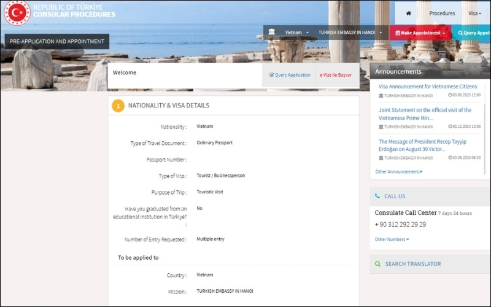Click the embassy building icon in the mission bar

pyautogui.click(x=272, y=33)
